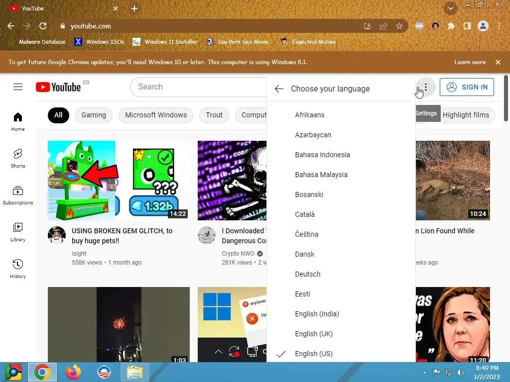Click the install app icon in address bar

[368, 26]
